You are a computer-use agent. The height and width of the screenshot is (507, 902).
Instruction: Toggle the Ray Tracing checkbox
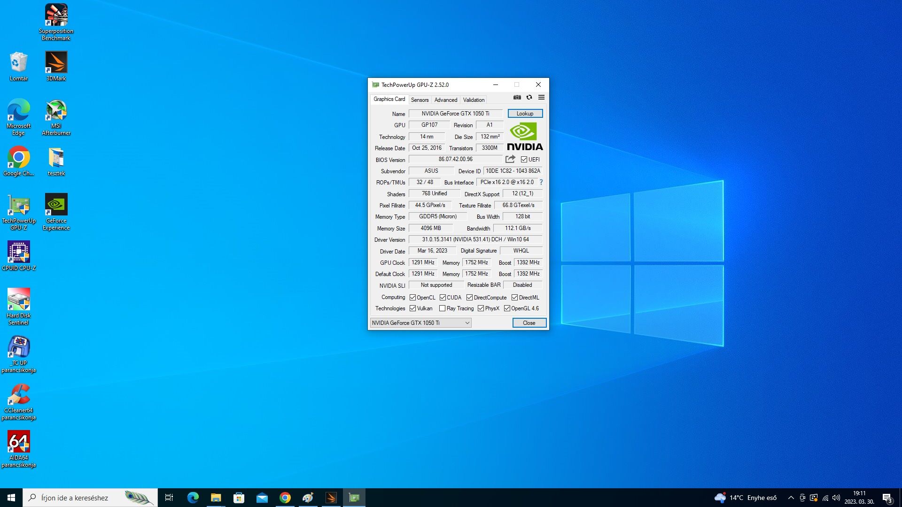click(x=442, y=308)
